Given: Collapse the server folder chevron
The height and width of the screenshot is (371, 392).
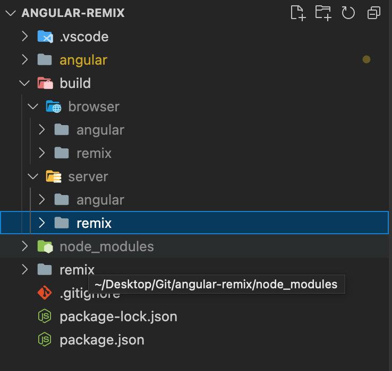Looking at the screenshot, I should pyautogui.click(x=33, y=176).
